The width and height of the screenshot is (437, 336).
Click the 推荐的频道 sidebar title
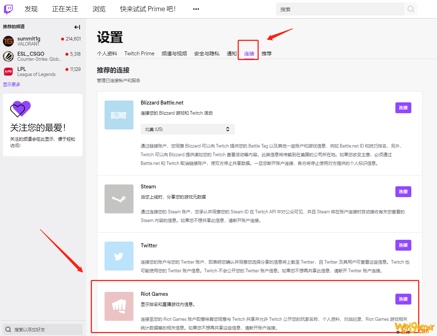(x=14, y=27)
